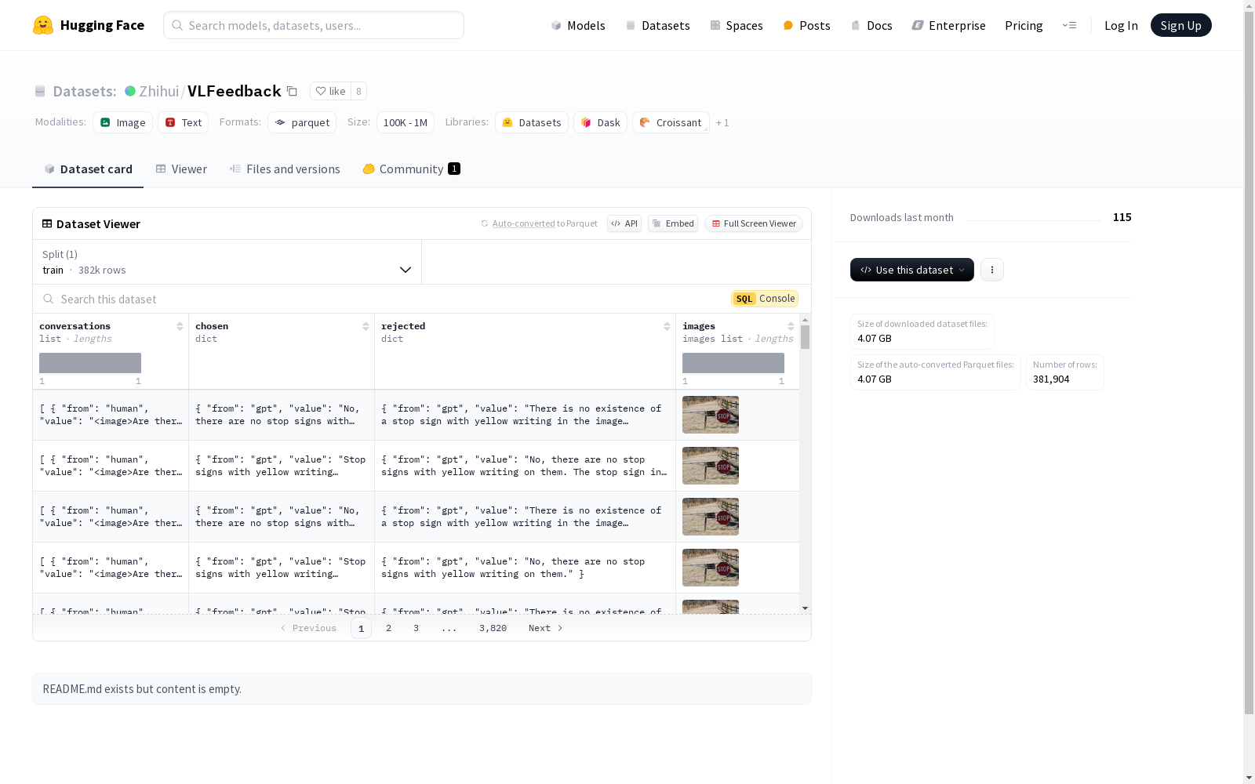Open the second row stop sign thumbnail
The width and height of the screenshot is (1255, 784).
tap(711, 466)
